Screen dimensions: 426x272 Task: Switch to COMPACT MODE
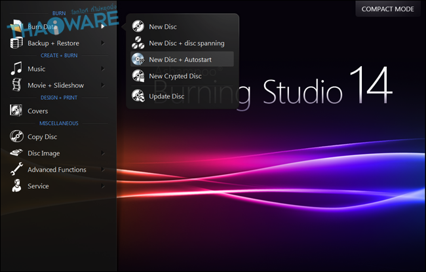pos(388,9)
